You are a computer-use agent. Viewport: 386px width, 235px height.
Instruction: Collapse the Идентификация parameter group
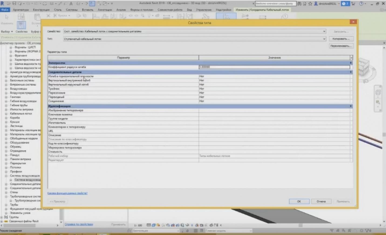(x=351, y=106)
